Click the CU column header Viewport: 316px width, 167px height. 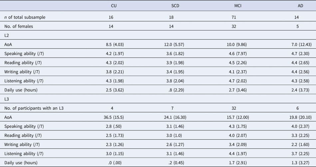pos(114,6)
